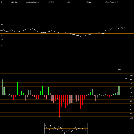The height and width of the screenshot is (134, 134).
Task: Click the 'SI(TM)' header label
Action: pos(51,2)
